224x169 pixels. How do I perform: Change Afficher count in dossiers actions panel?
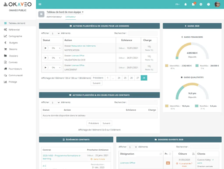point(56,33)
